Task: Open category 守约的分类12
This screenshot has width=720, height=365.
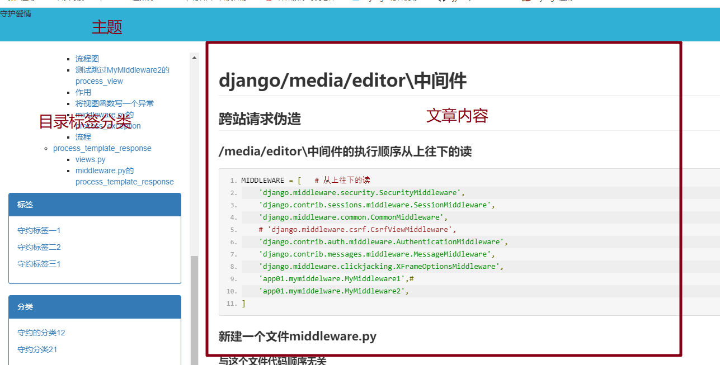Action: pos(41,333)
